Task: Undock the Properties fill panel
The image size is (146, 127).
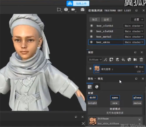Action: point(136,79)
